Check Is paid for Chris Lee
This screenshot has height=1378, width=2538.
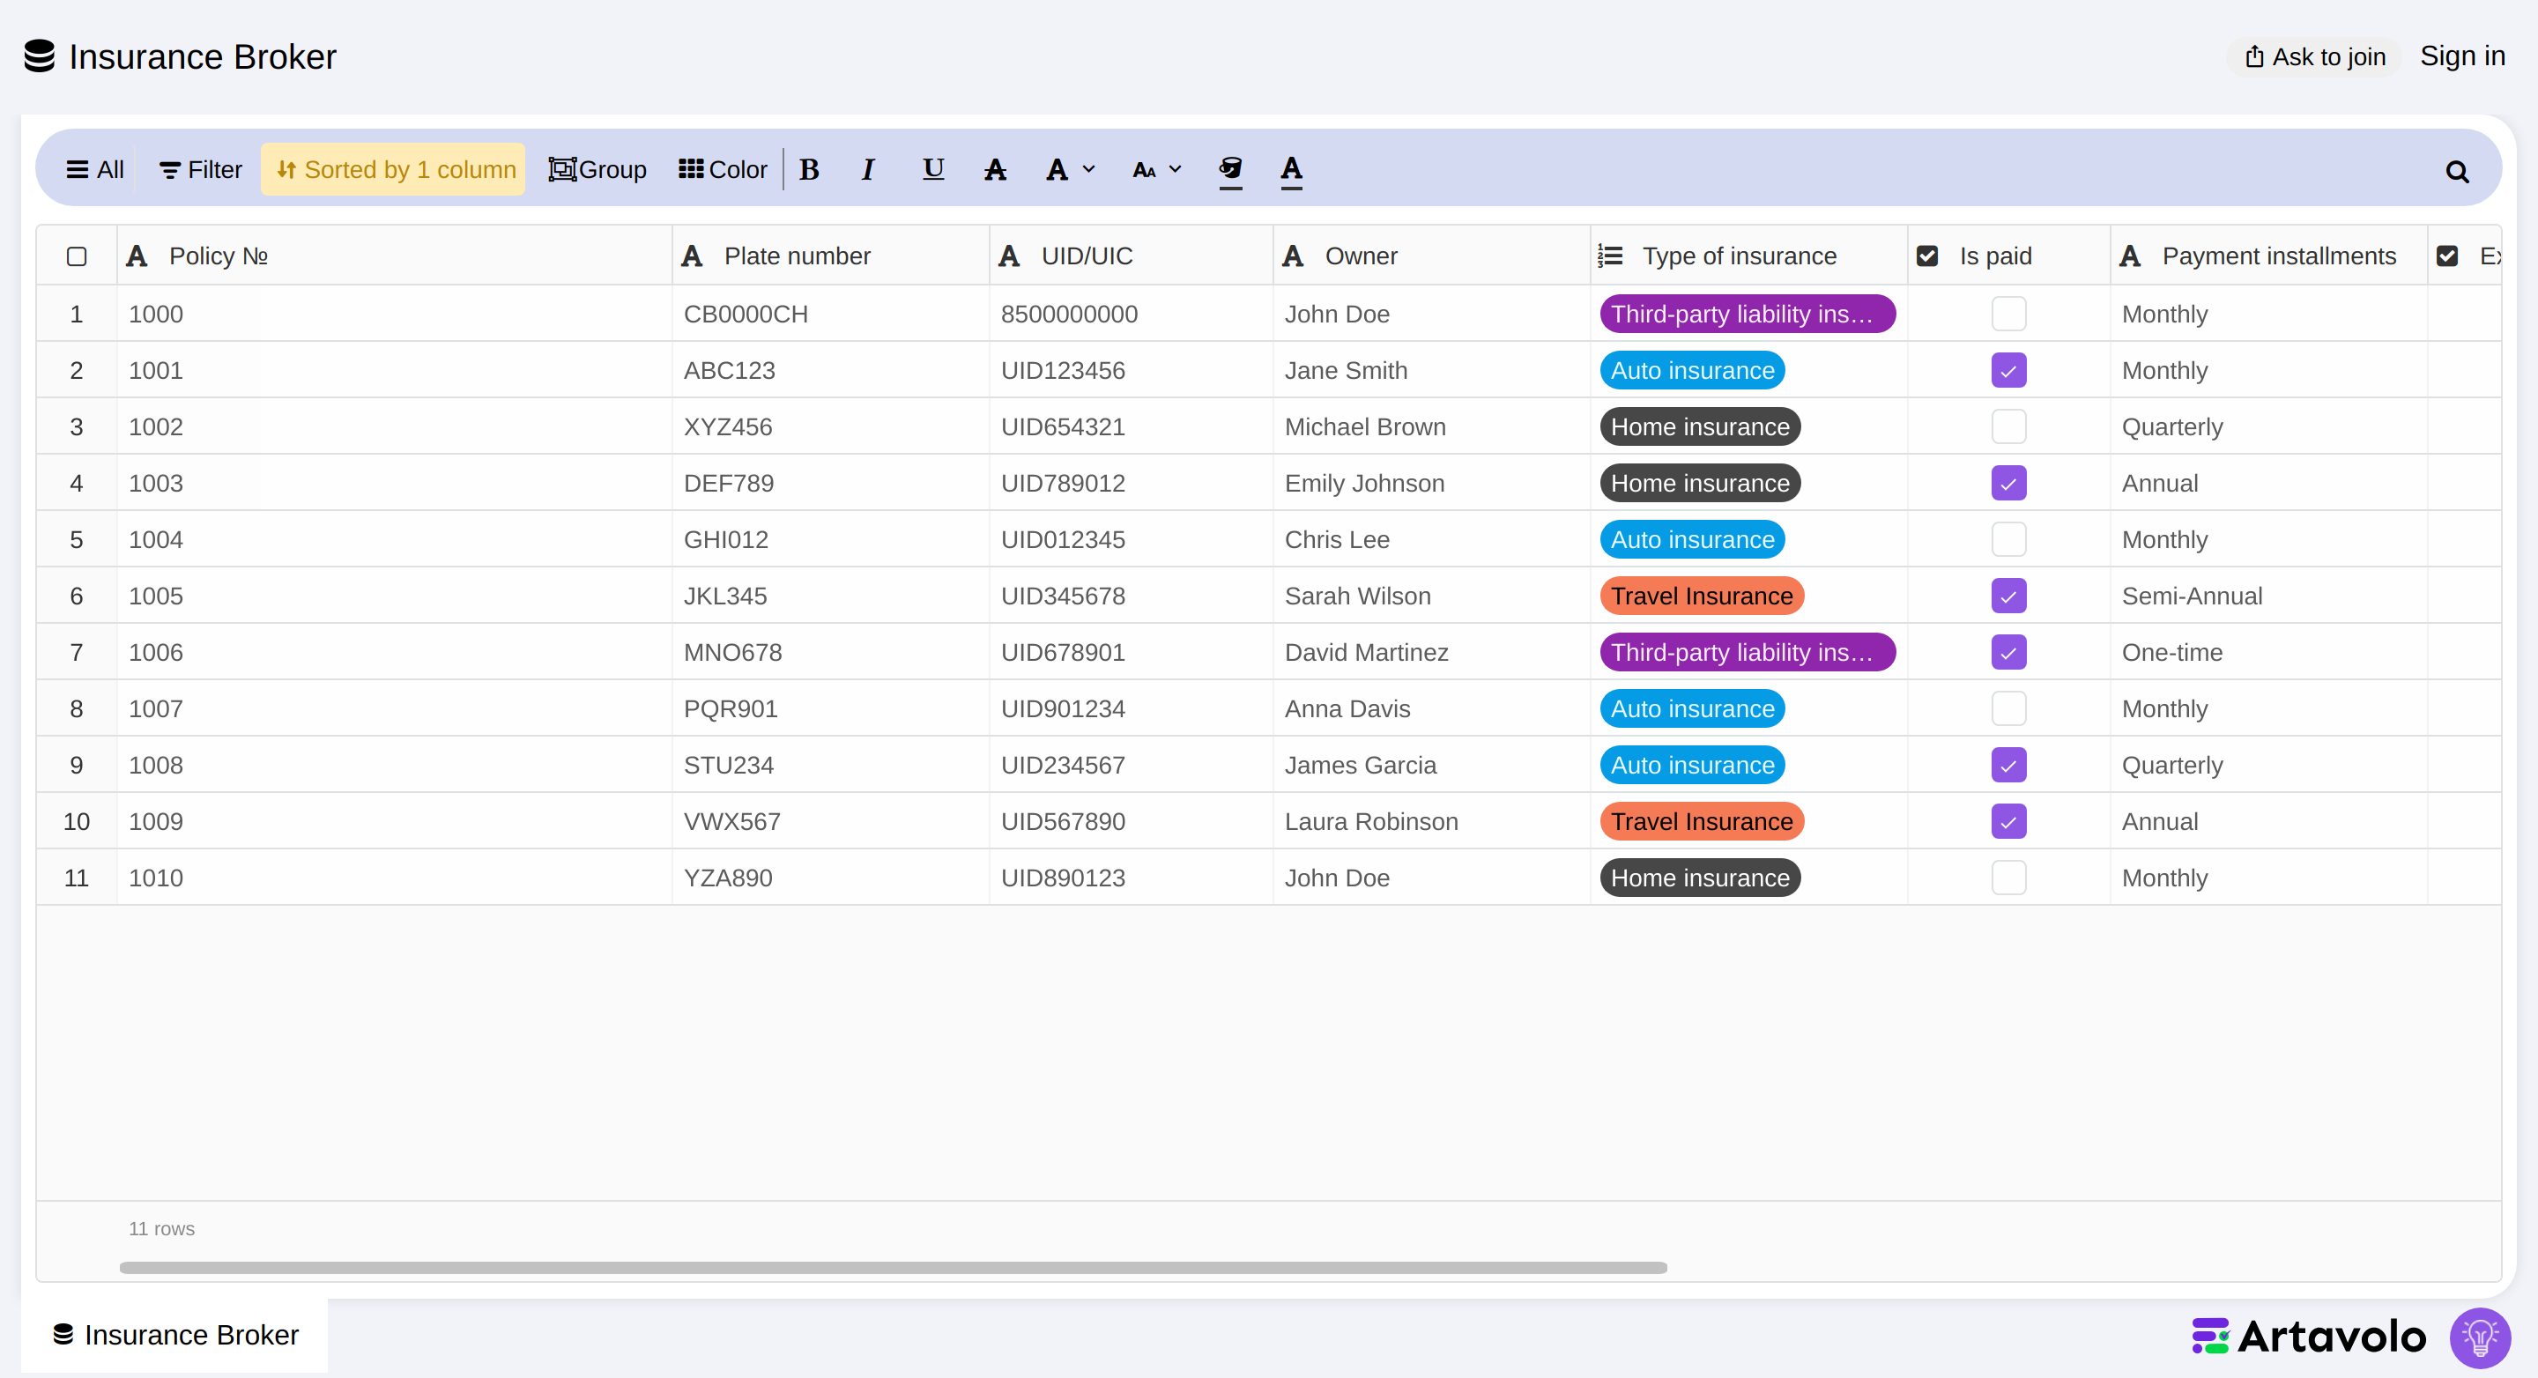coord(2008,540)
